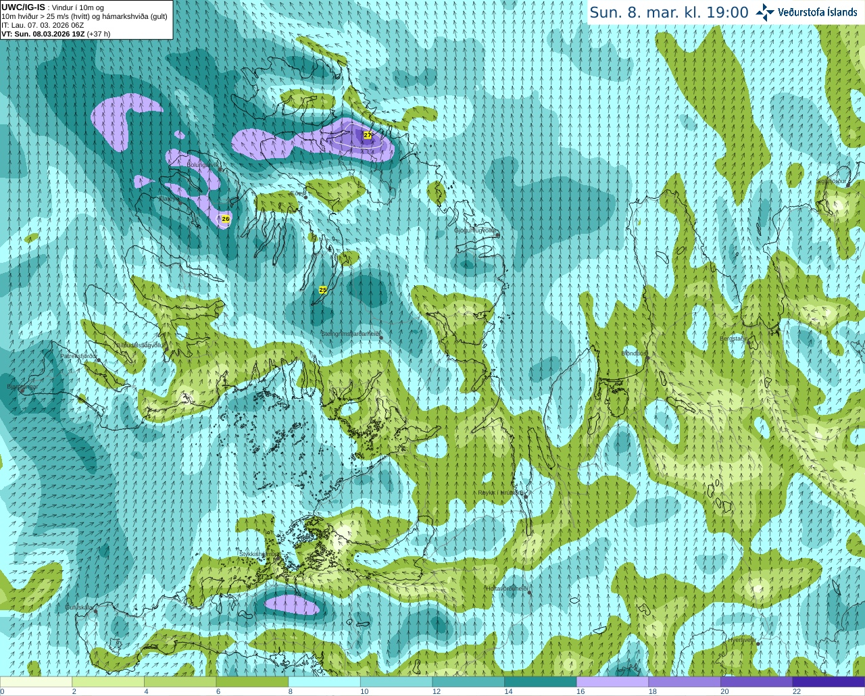Click the Gufuskálar station label
The image size is (865, 696).
point(79,607)
